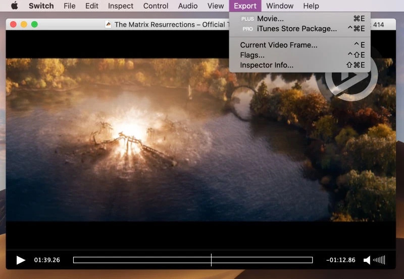The width and height of the screenshot is (404, 279).
Task: Click the Matrix Resurrections window title
Action: pos(172,25)
